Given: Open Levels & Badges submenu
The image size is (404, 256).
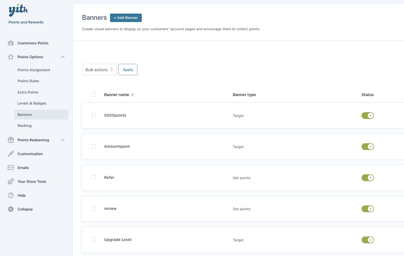Looking at the screenshot, I should [x=32, y=103].
